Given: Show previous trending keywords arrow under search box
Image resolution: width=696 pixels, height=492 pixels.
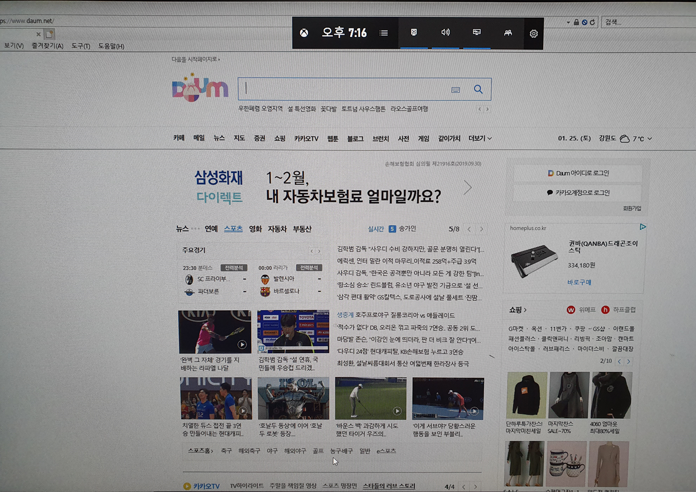Looking at the screenshot, I should point(480,109).
